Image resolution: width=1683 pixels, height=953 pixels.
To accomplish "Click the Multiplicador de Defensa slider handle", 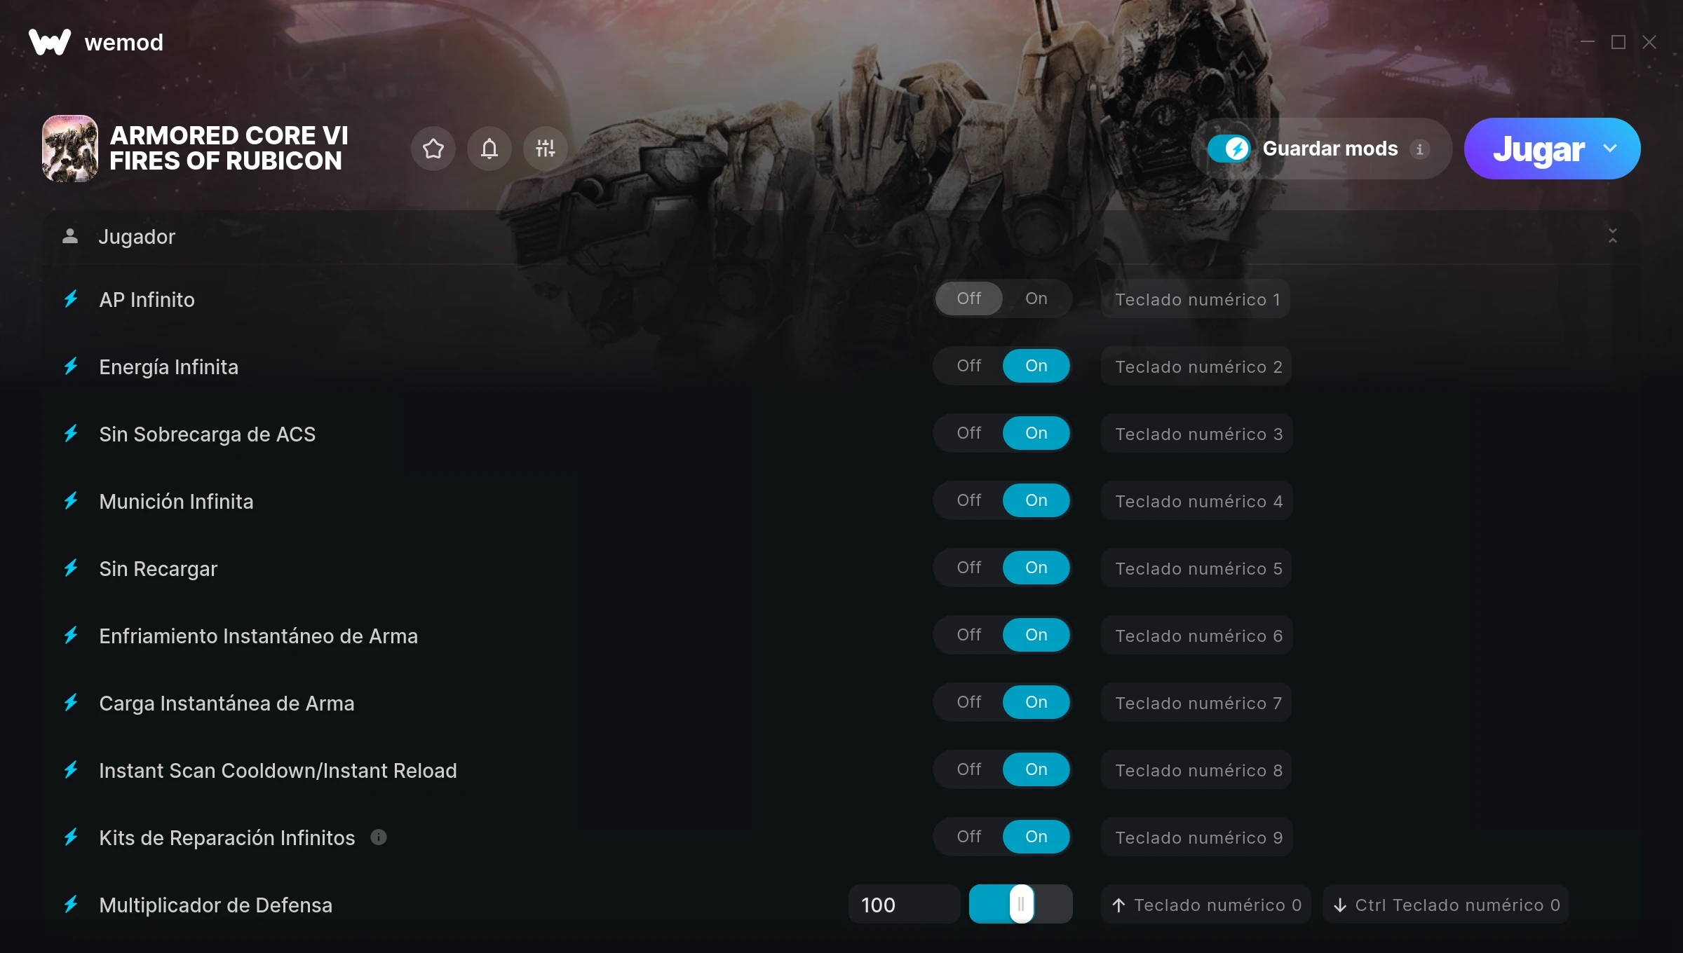I will [x=1021, y=904].
